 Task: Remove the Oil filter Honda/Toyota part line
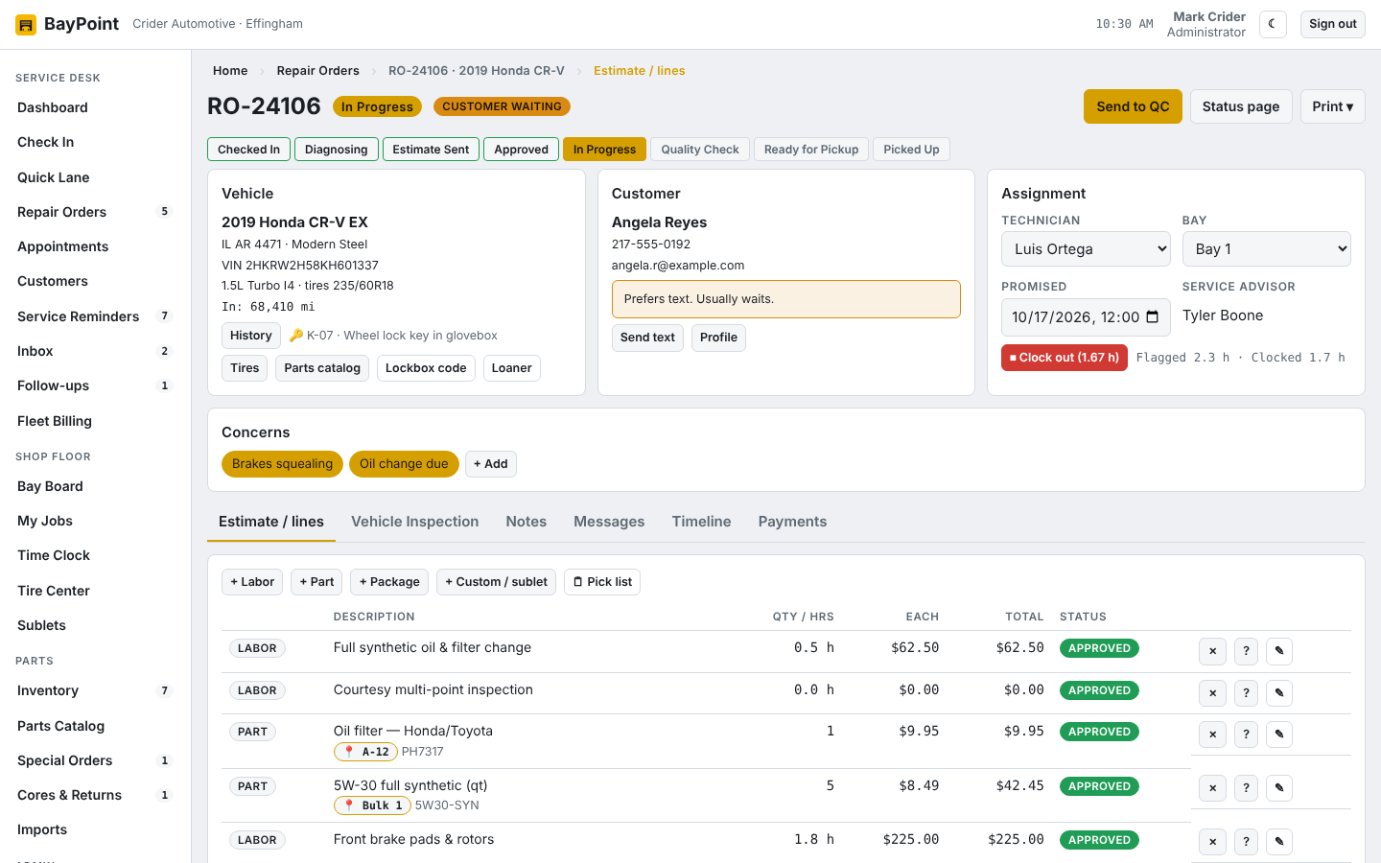click(x=1212, y=735)
